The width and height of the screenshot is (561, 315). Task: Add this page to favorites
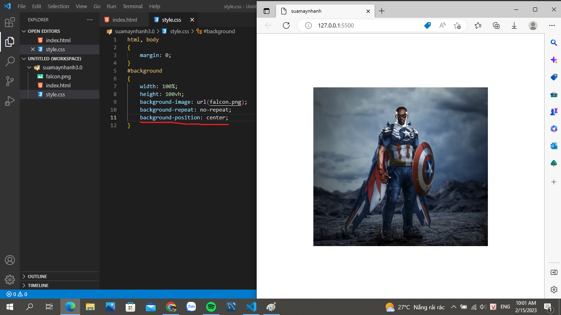pyautogui.click(x=457, y=25)
